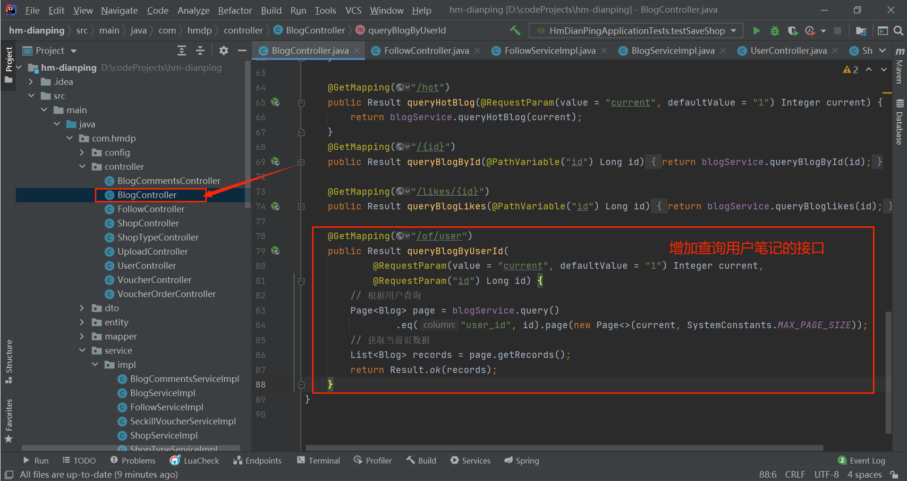The image size is (907, 481).
Task: Open Maven tool window
Action: coord(900,65)
